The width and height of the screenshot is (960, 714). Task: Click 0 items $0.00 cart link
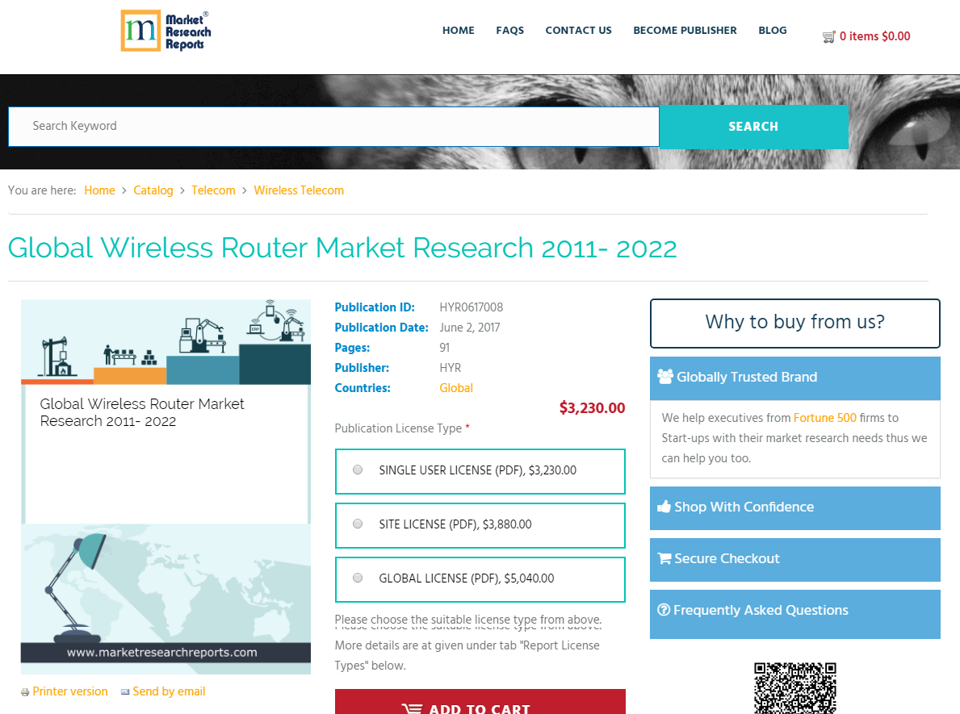click(875, 36)
